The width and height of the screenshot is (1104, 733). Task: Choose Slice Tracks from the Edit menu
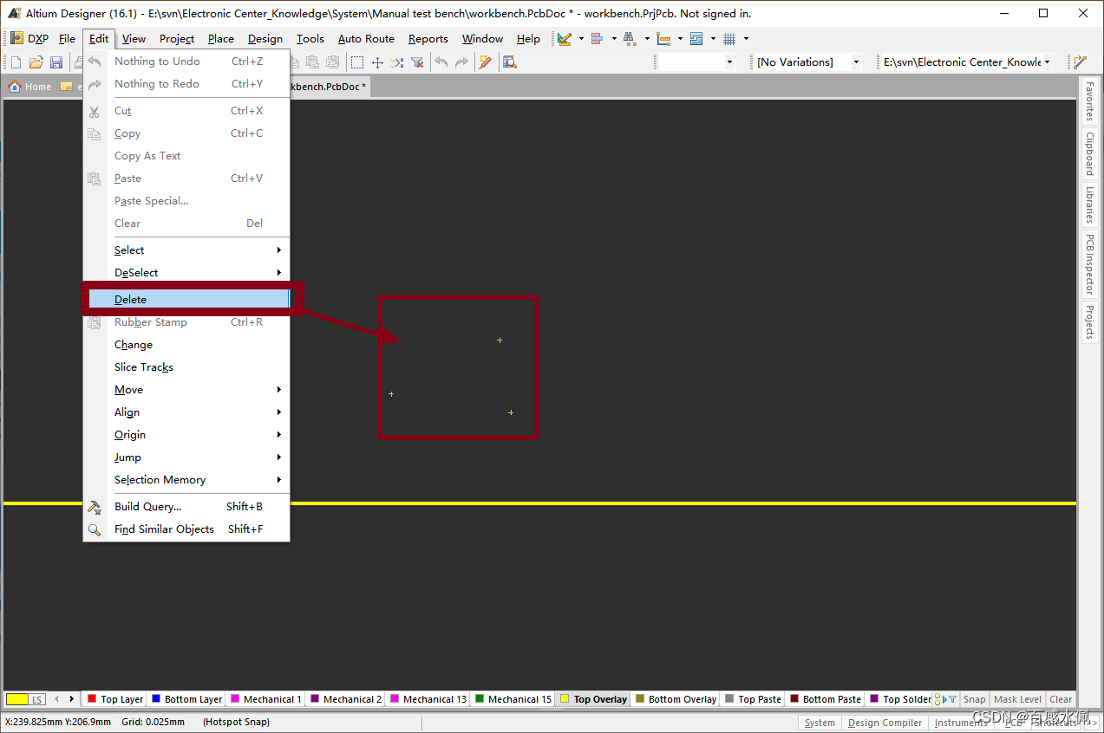pos(186,367)
